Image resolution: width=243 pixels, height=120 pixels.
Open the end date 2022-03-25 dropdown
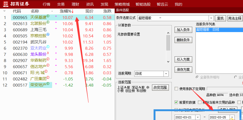click(232, 117)
